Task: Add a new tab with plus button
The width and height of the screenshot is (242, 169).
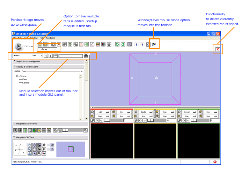Action: (55, 49)
